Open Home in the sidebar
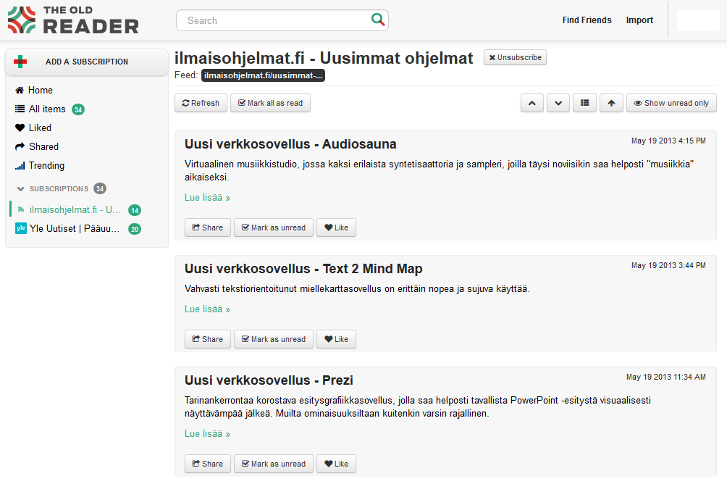 [34, 90]
